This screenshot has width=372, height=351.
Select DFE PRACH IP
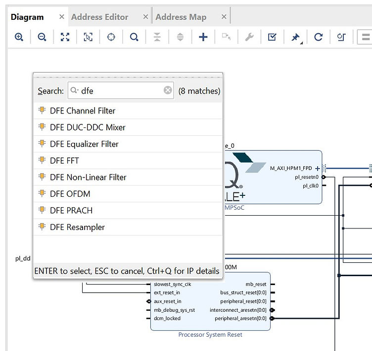(x=128, y=211)
